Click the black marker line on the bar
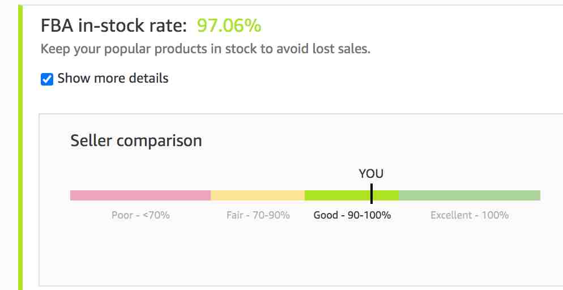Image resolution: width=563 pixels, height=290 pixels. [372, 194]
